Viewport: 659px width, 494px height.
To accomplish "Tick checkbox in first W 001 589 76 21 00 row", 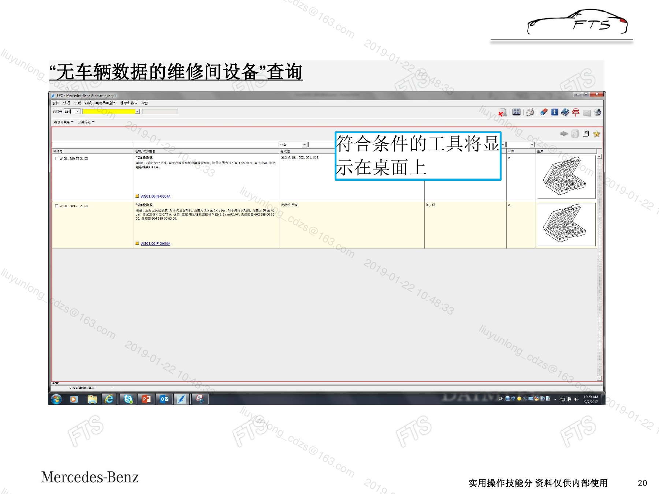I will (56, 159).
